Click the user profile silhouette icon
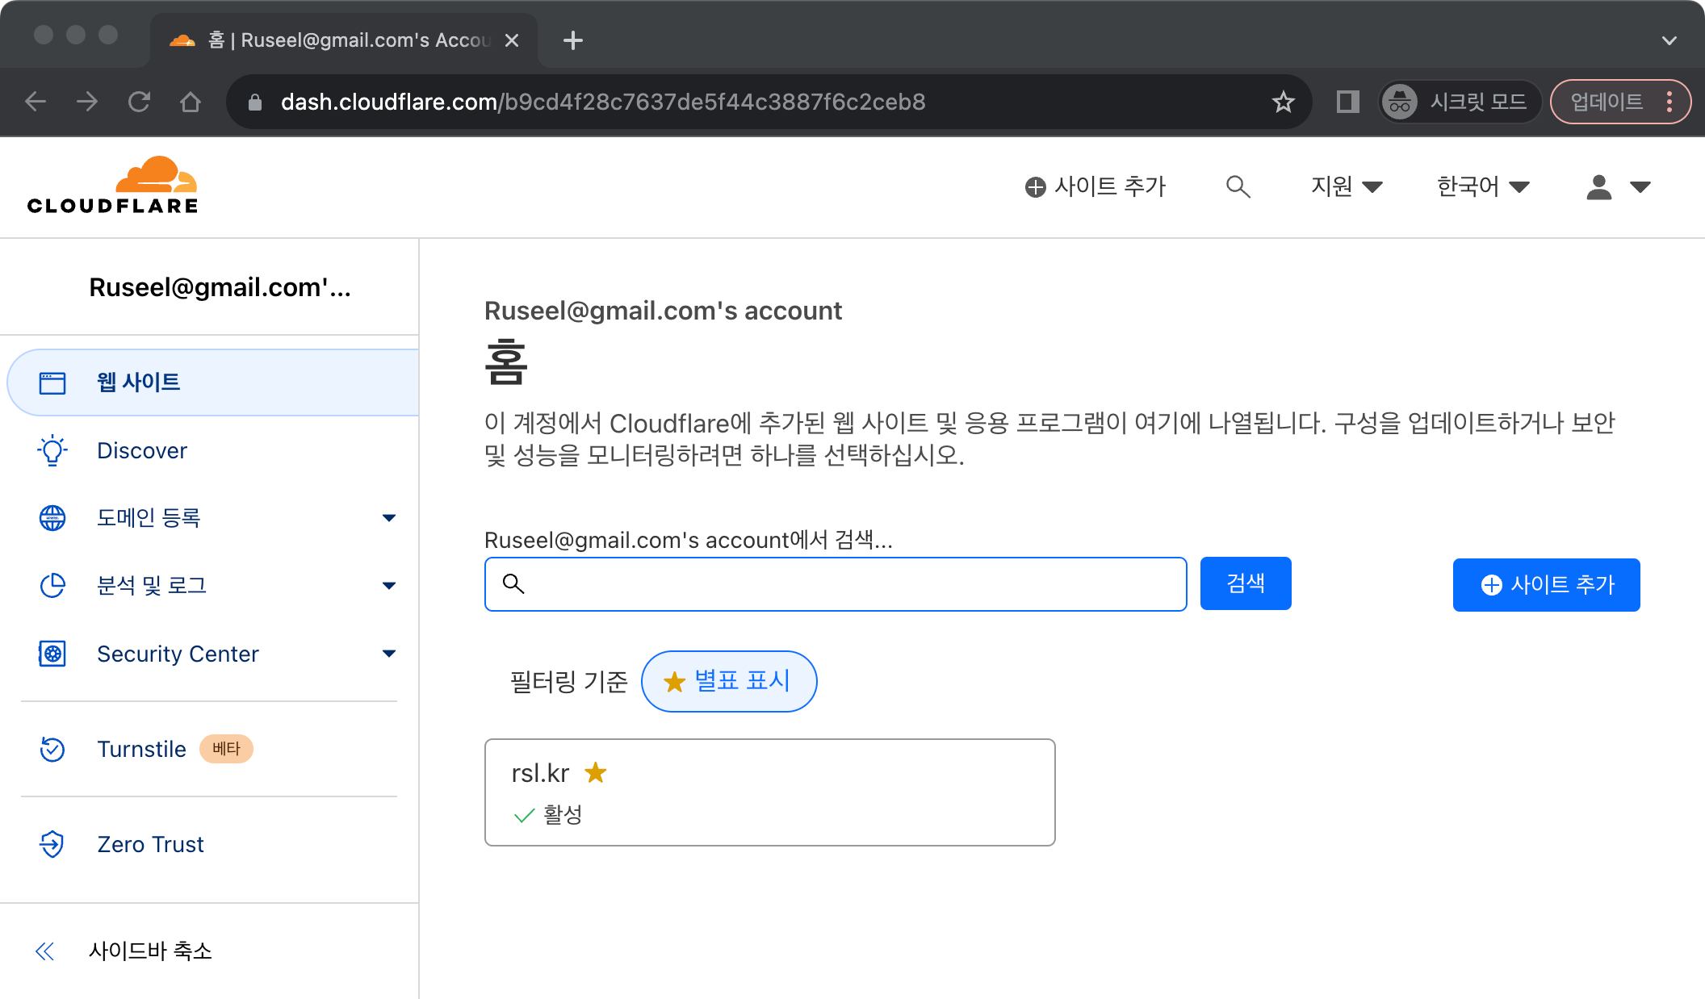The height and width of the screenshot is (999, 1705). coord(1598,187)
